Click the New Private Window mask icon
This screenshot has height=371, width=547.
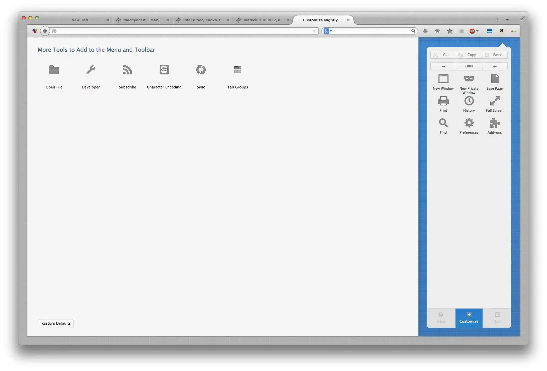[469, 79]
